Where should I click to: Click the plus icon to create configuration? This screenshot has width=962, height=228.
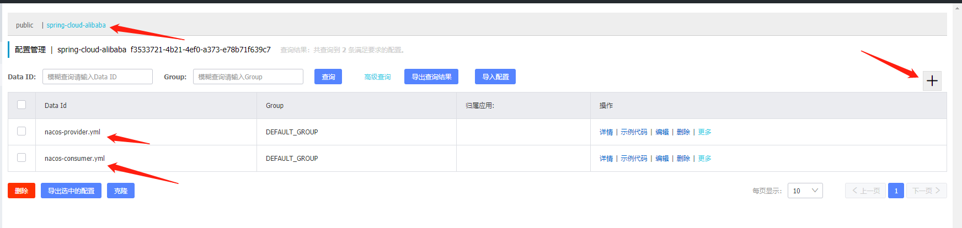pyautogui.click(x=932, y=81)
